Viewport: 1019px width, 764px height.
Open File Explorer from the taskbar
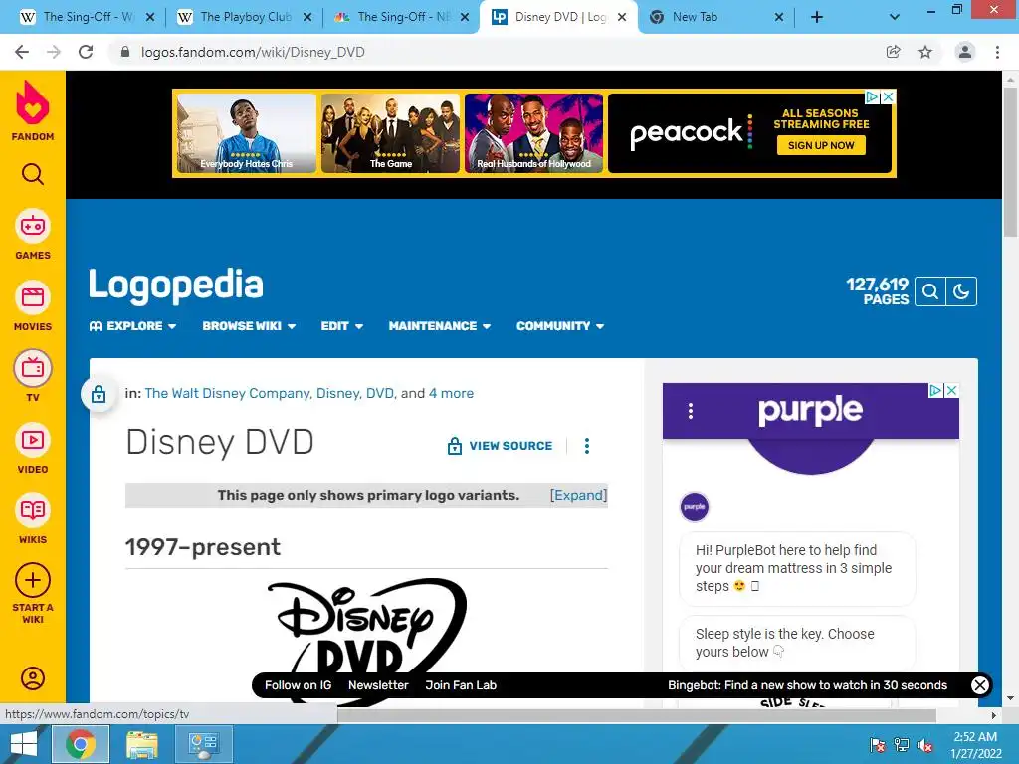click(x=141, y=744)
